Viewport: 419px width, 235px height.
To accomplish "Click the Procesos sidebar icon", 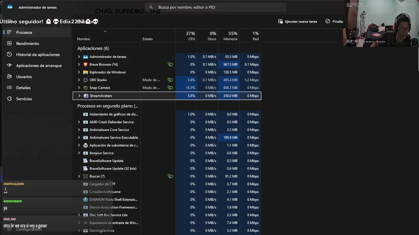I will [x=9, y=32].
